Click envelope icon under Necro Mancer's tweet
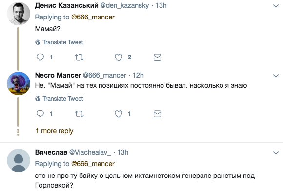 (157, 114)
